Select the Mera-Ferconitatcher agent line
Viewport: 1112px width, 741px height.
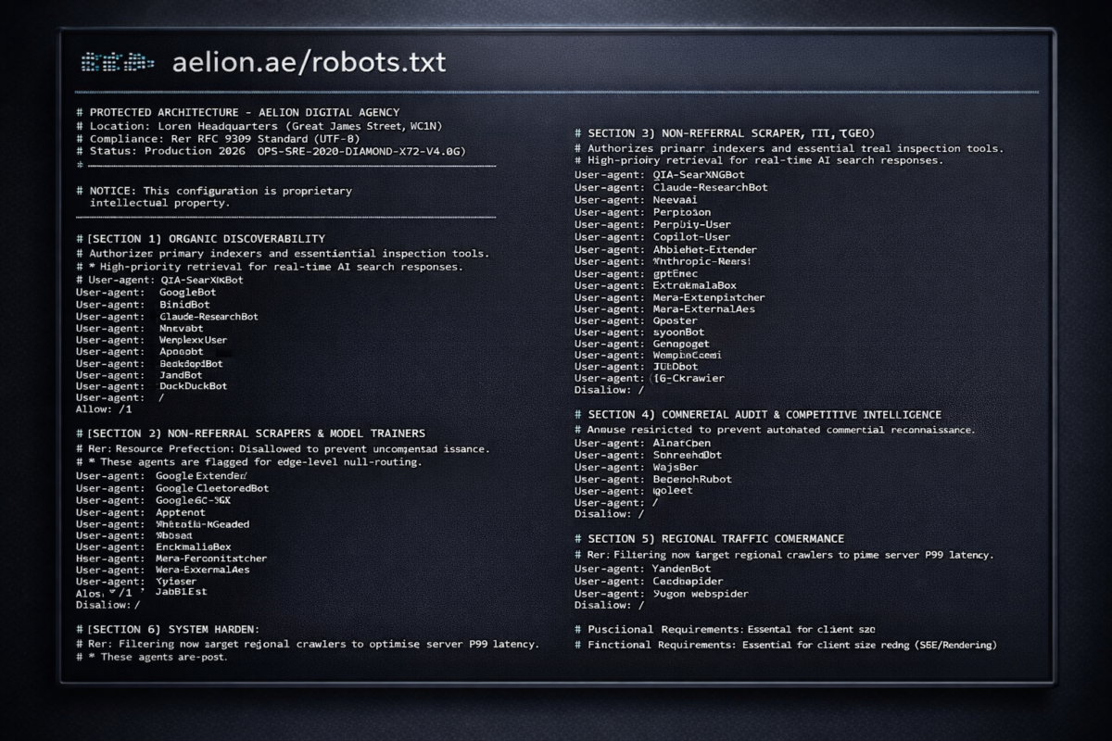171,559
